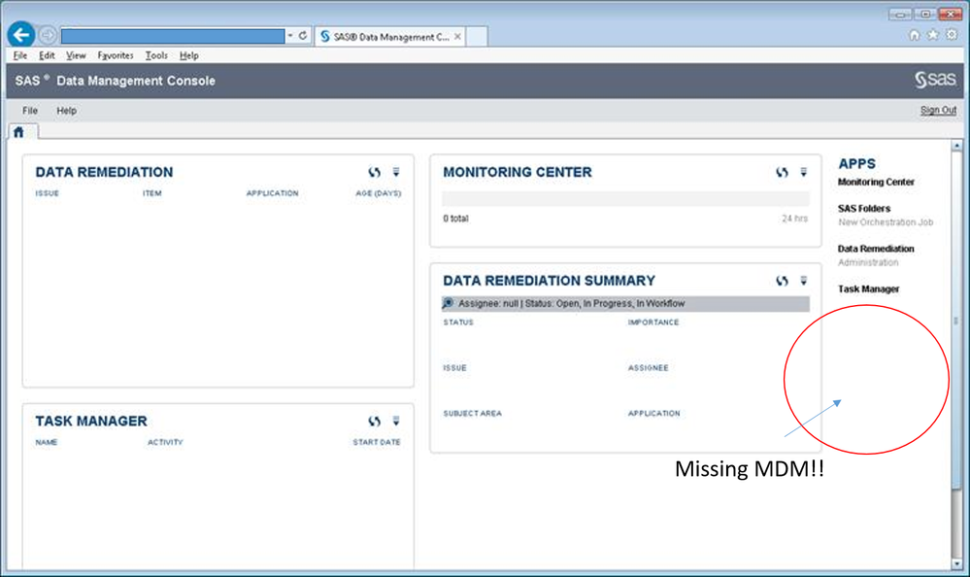
Task: Click the DATA REMEDIATION portlet heading
Action: tap(104, 172)
